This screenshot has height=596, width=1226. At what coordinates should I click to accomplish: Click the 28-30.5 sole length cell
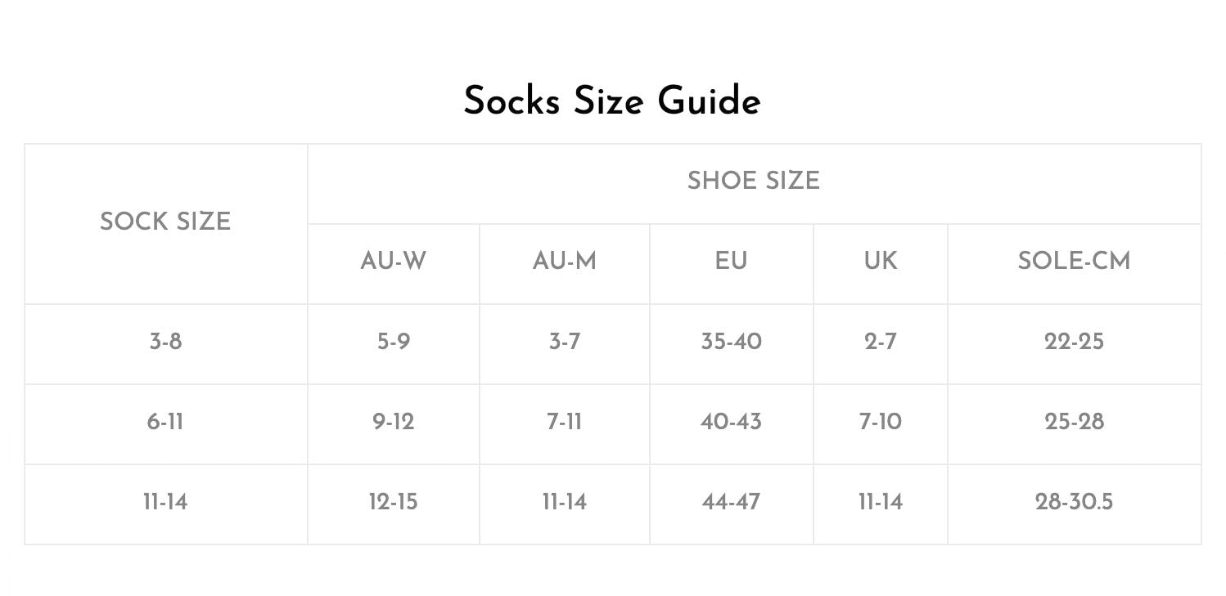click(x=1074, y=501)
